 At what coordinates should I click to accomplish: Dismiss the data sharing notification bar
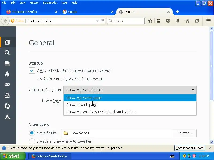click(x=210, y=148)
